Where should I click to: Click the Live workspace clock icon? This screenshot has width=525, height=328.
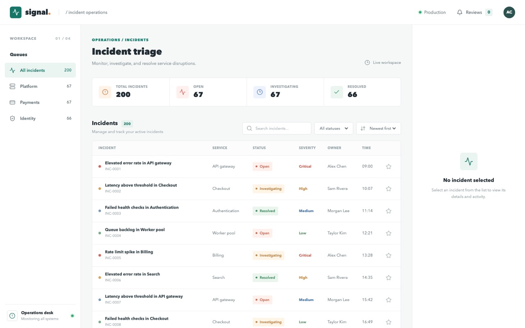(367, 63)
